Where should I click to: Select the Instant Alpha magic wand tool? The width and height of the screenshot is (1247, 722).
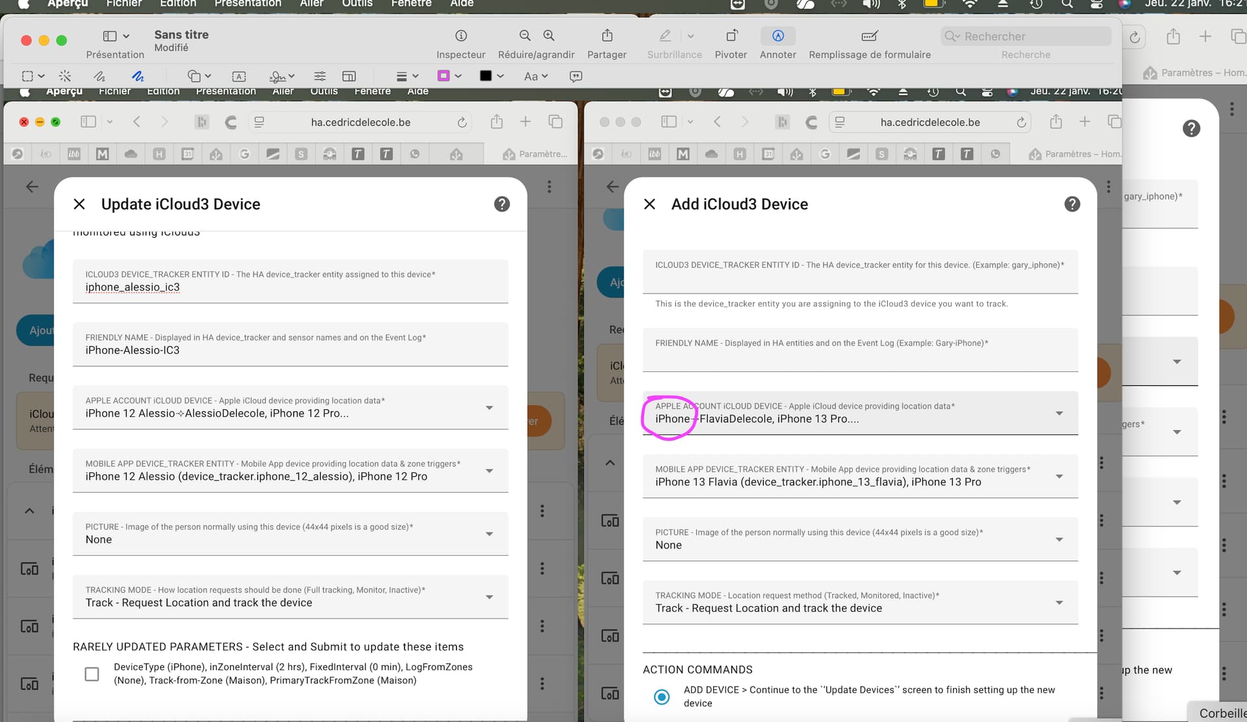tap(65, 76)
